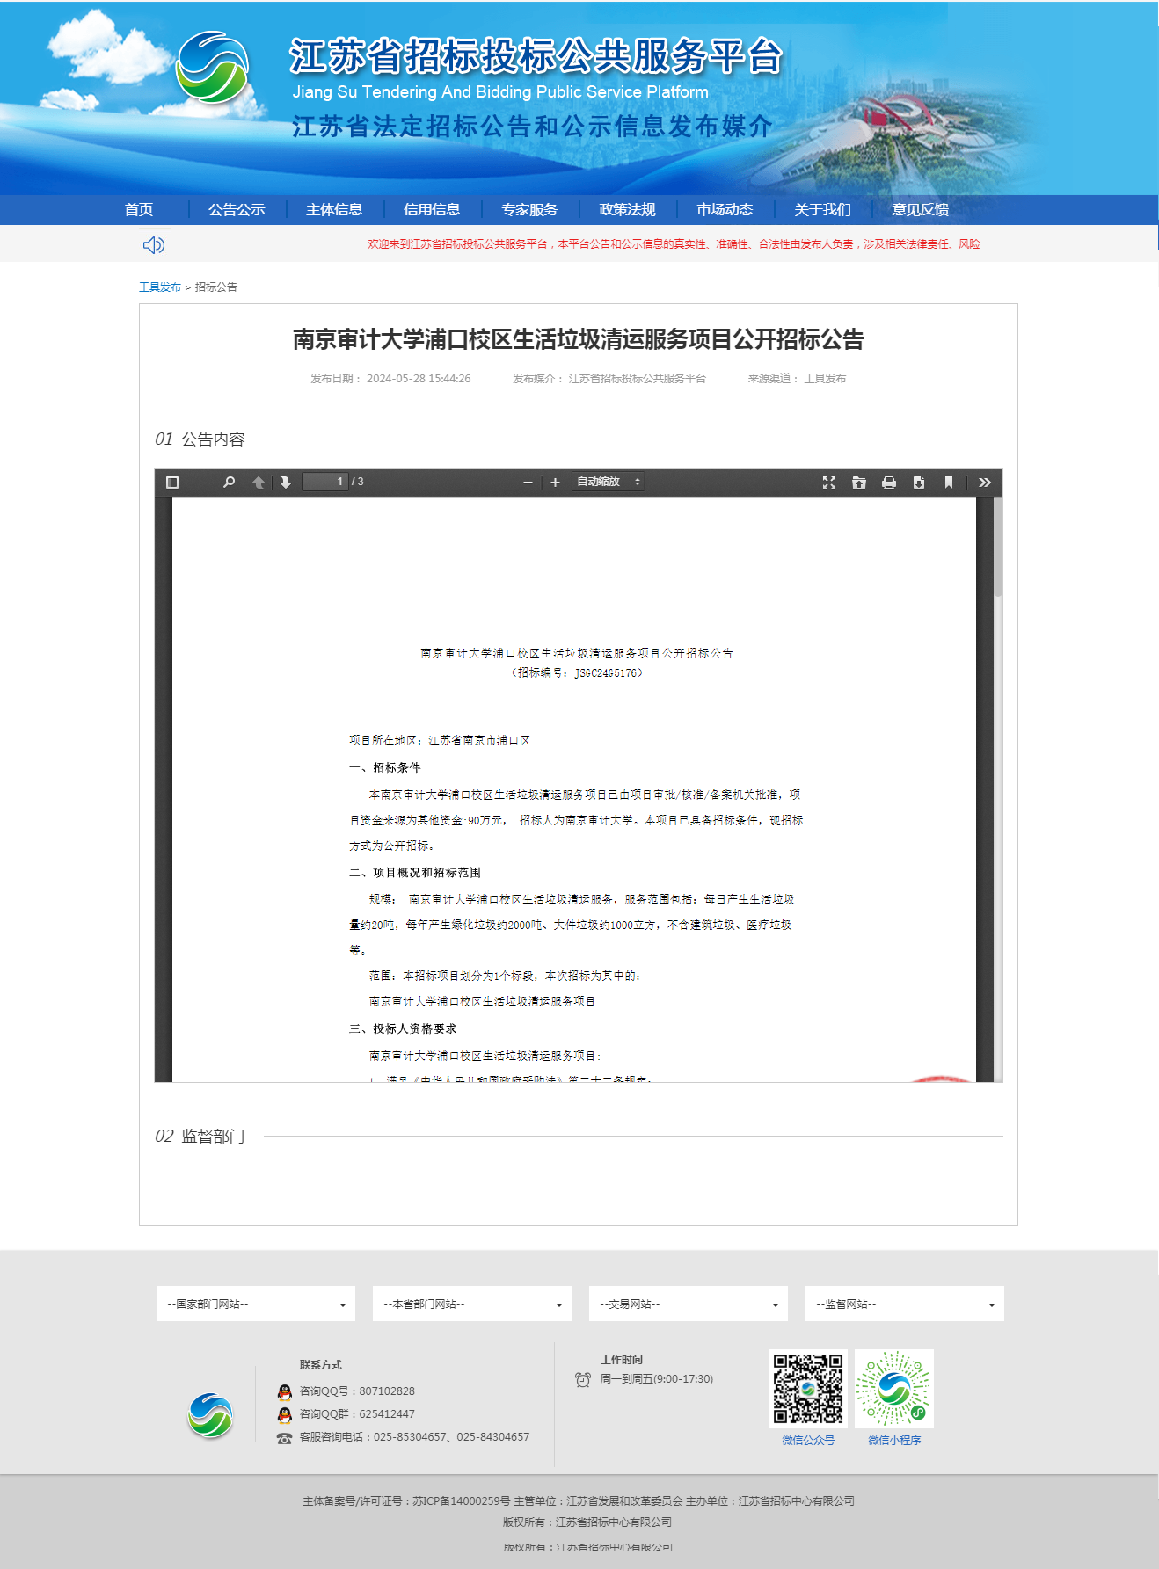Switch PDF to presentation fullscreen mode

pos(829,482)
